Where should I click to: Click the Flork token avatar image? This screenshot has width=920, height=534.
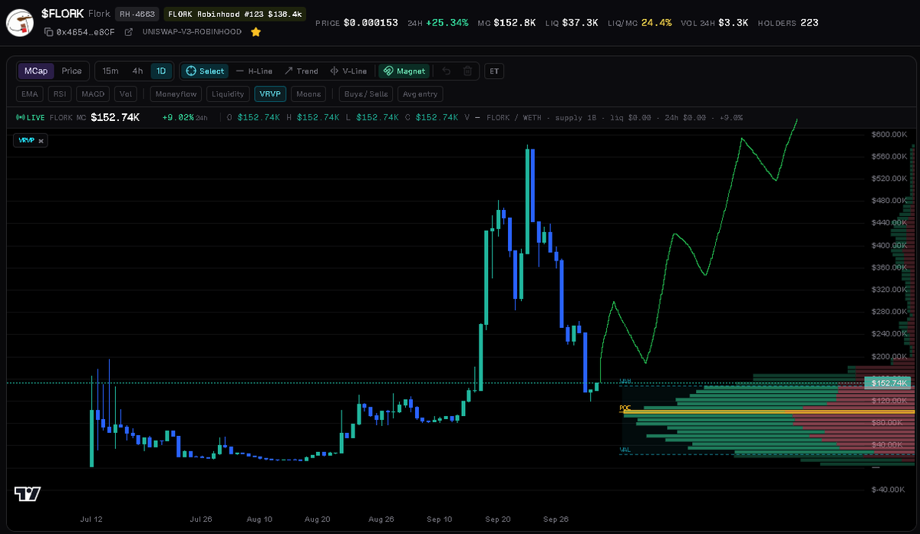coord(19,22)
